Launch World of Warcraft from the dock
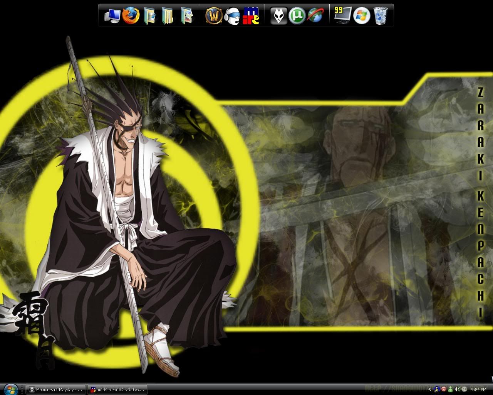The image size is (493, 395). click(214, 16)
